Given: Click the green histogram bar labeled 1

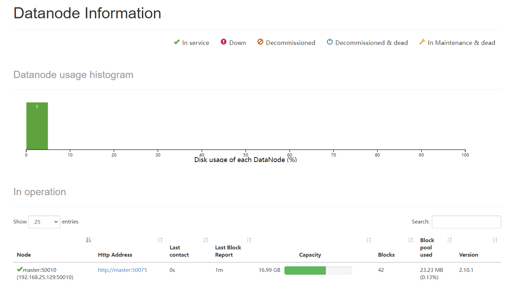Looking at the screenshot, I should (37, 126).
